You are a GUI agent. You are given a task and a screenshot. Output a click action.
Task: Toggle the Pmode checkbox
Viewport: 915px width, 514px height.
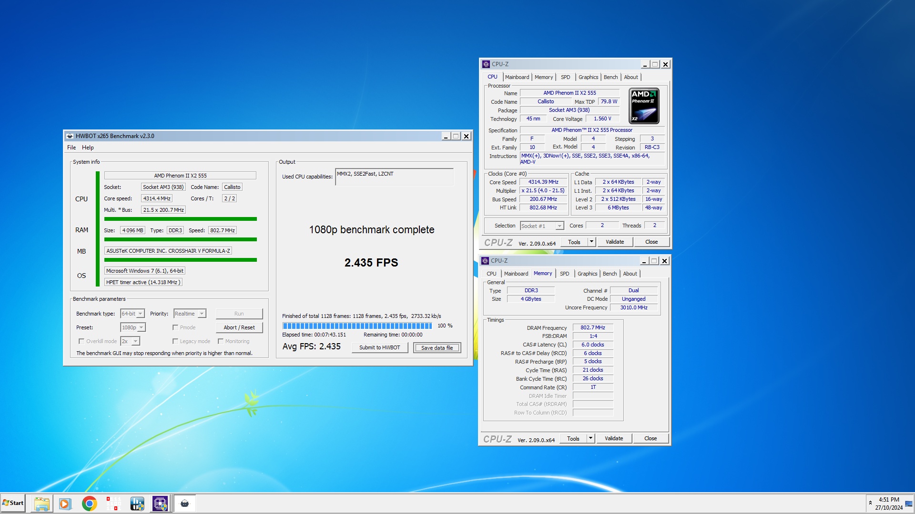tap(175, 327)
